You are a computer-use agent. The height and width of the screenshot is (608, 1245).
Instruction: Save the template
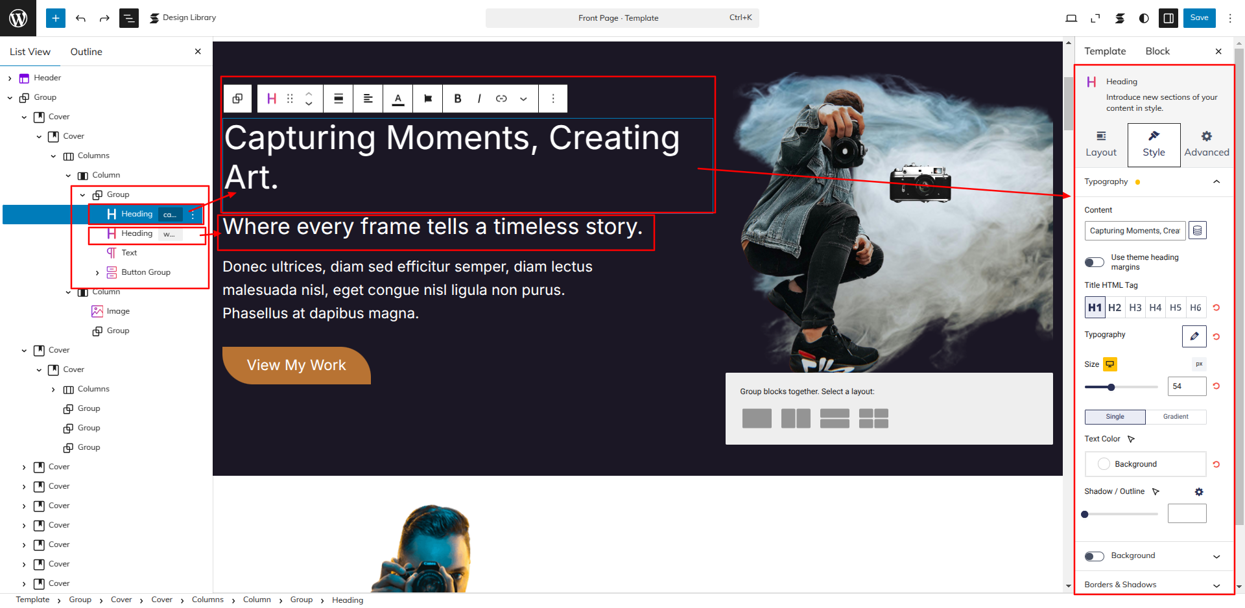pos(1199,18)
